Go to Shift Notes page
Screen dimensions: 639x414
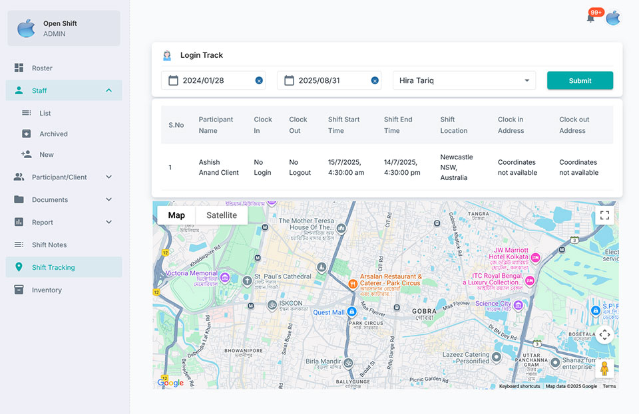[49, 245]
